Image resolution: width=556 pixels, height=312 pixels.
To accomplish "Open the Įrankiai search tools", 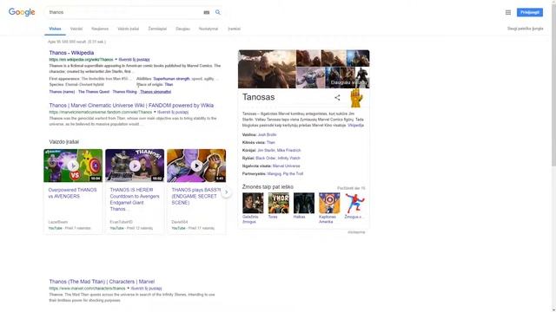I will [x=234, y=29].
